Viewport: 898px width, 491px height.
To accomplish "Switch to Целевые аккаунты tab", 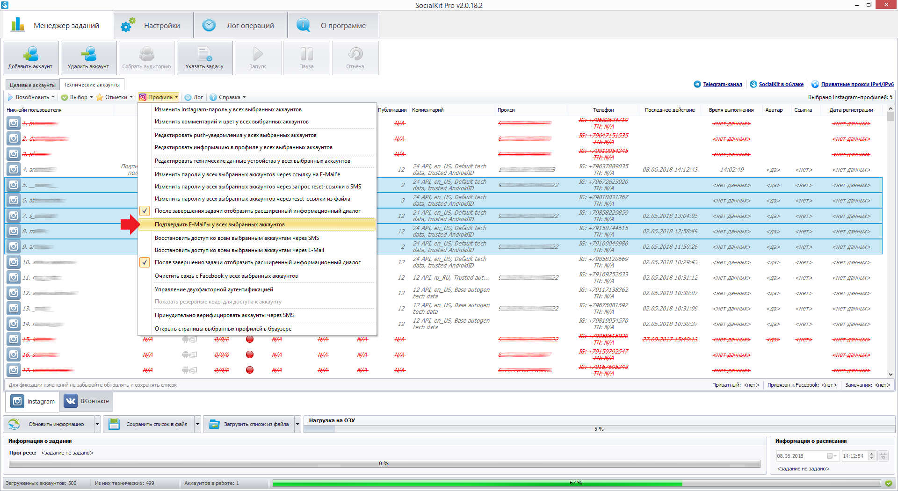I will [x=33, y=85].
